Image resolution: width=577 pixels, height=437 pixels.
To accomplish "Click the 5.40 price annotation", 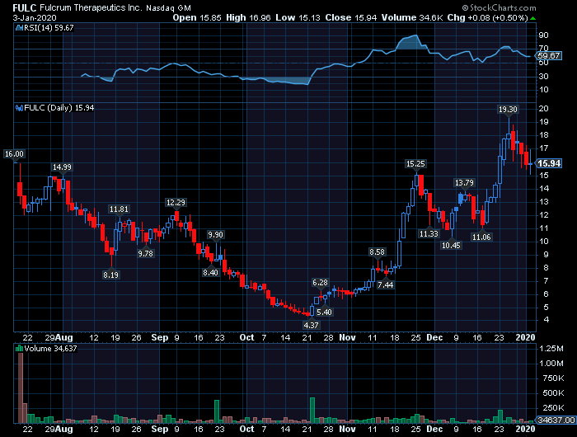I will coord(324,312).
